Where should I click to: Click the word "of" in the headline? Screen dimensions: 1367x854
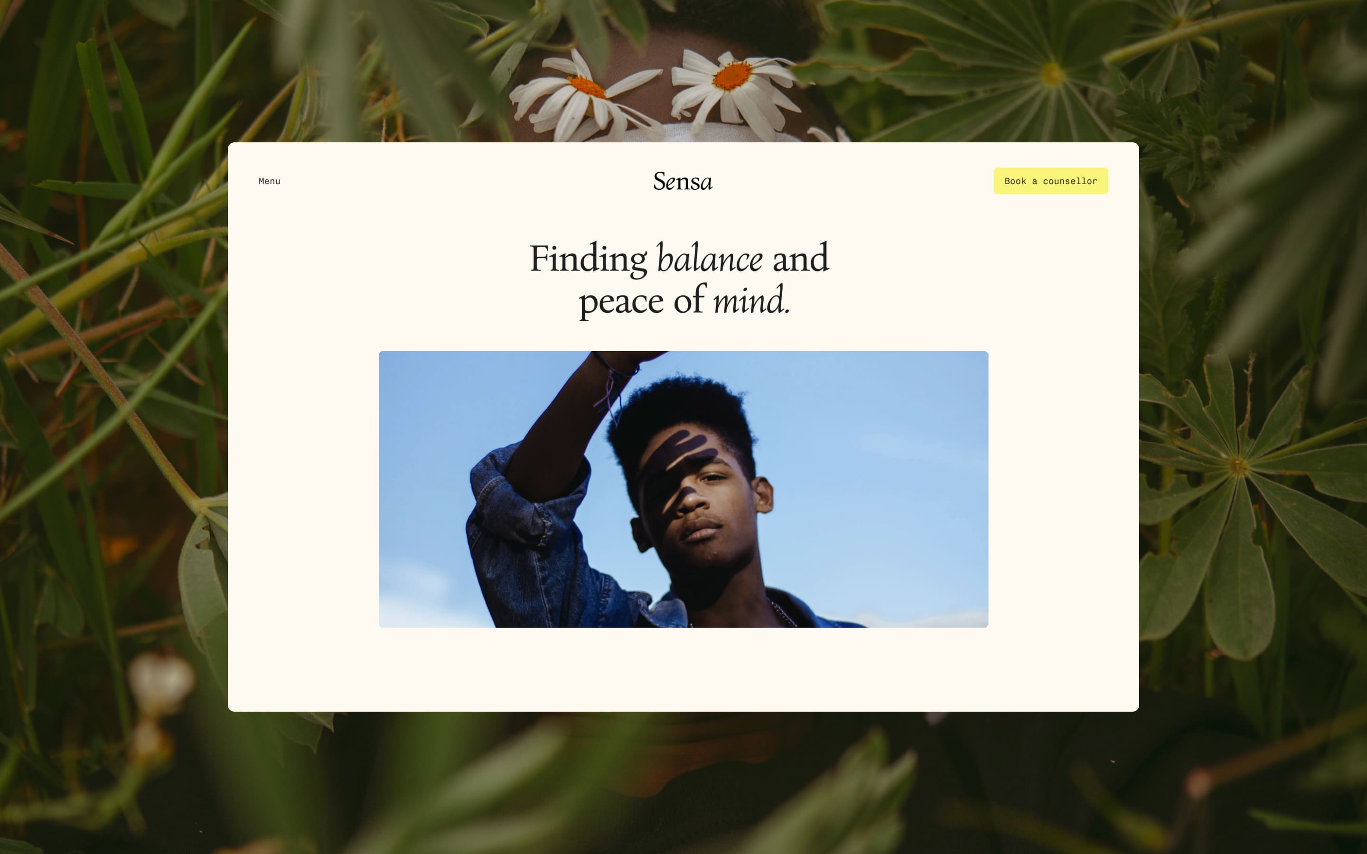pos(689,300)
